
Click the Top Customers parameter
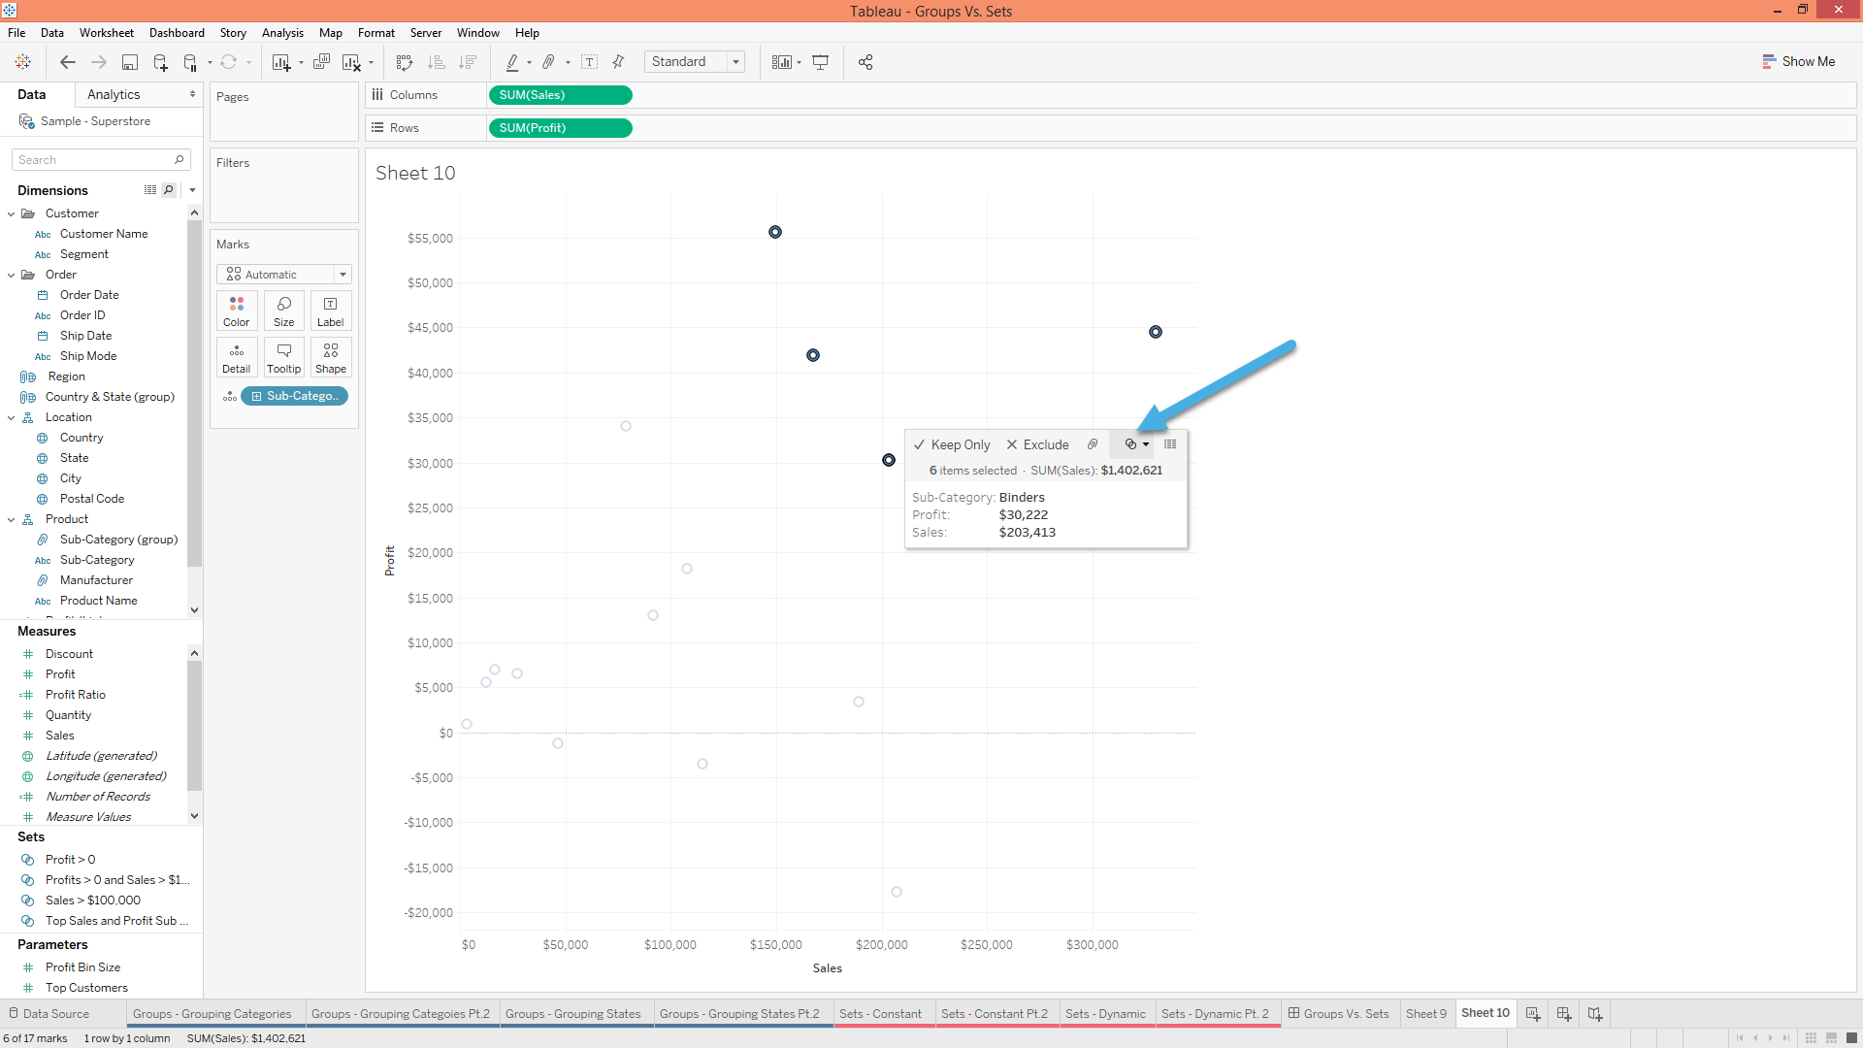[86, 988]
